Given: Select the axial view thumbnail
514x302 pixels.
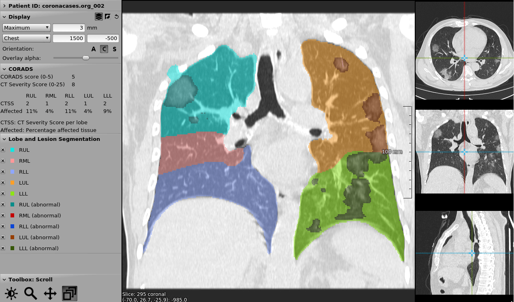Looking at the screenshot, I should click(465, 51).
